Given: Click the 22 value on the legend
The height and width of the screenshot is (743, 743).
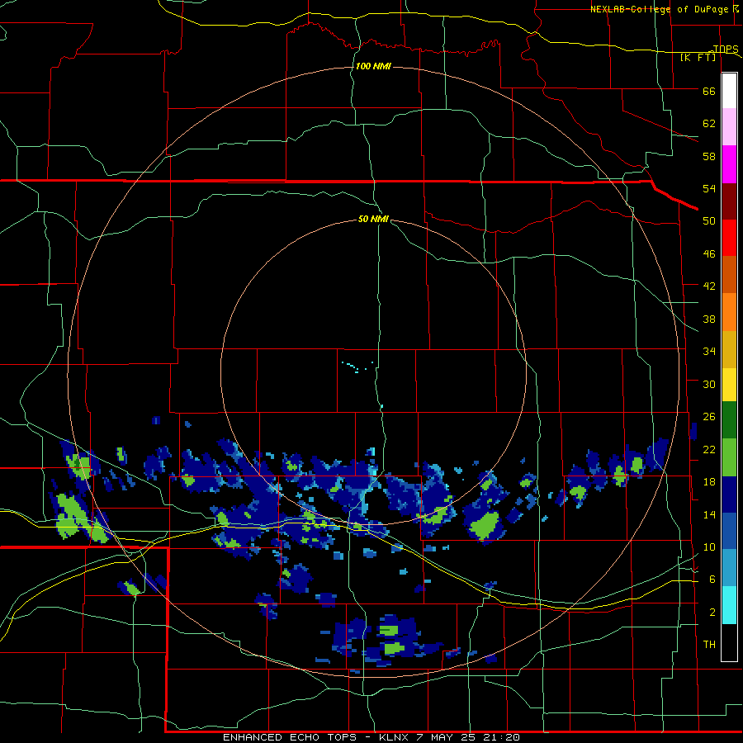Looking at the screenshot, I should pos(709,450).
